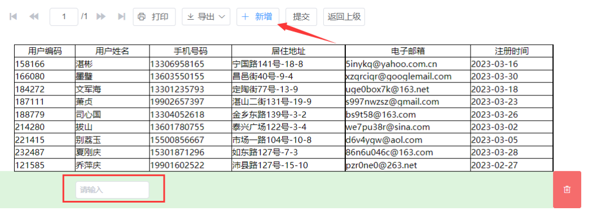Screen dimensions: 597x211
Task: Click email pzr0ne0@263.net
Action: click(x=408, y=165)
